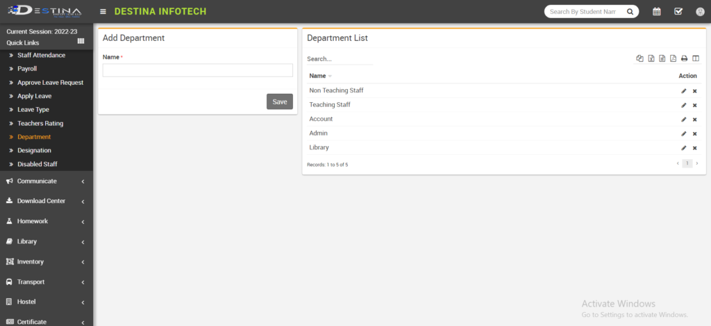Edit the Teaching Staff department
Viewport: 711px width, 326px height.
pyautogui.click(x=684, y=105)
